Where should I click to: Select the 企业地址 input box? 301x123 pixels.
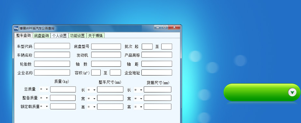[157, 73]
